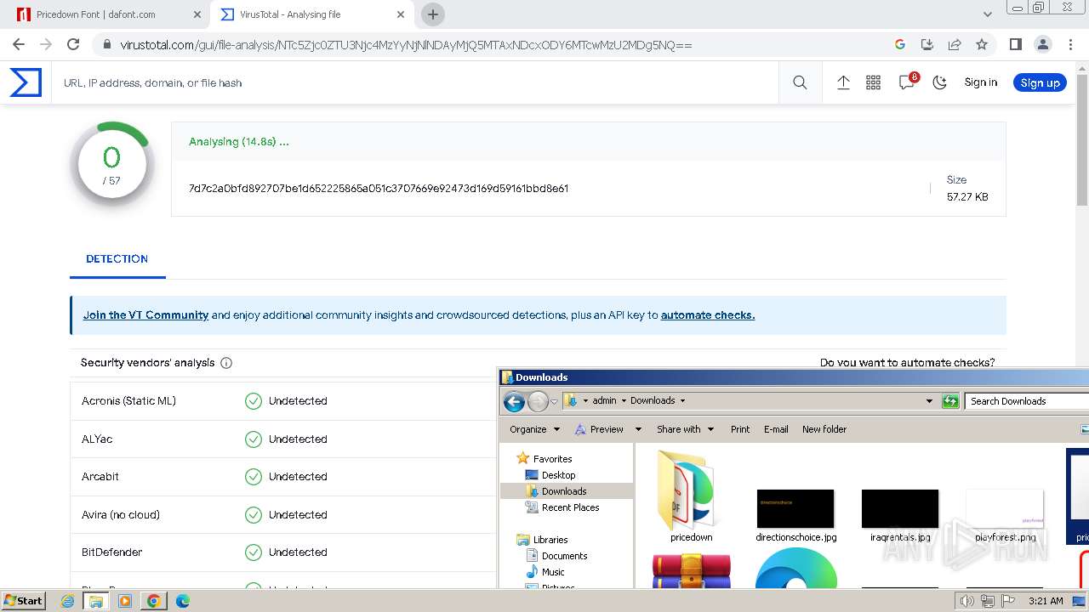Click the Windows Start button
Viewport: 1089px width, 612px height.
[x=24, y=600]
